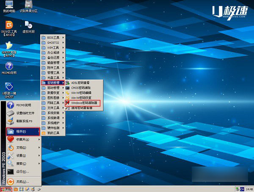Open the 管理工具 program folder
Screen dimensions: 254x192
[x=53, y=73]
